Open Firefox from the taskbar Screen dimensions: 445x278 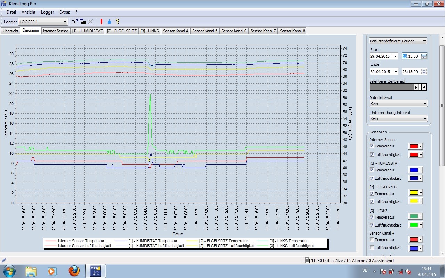(x=74, y=271)
